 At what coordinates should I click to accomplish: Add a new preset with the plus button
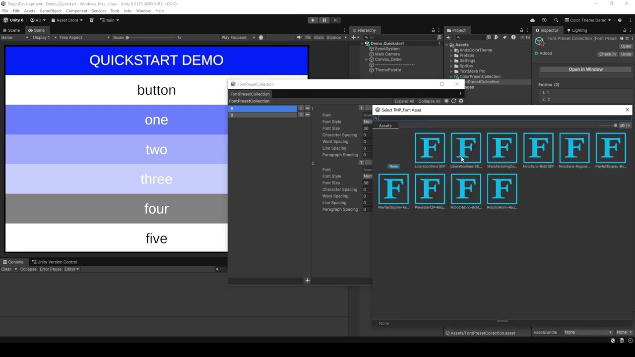[x=307, y=281]
